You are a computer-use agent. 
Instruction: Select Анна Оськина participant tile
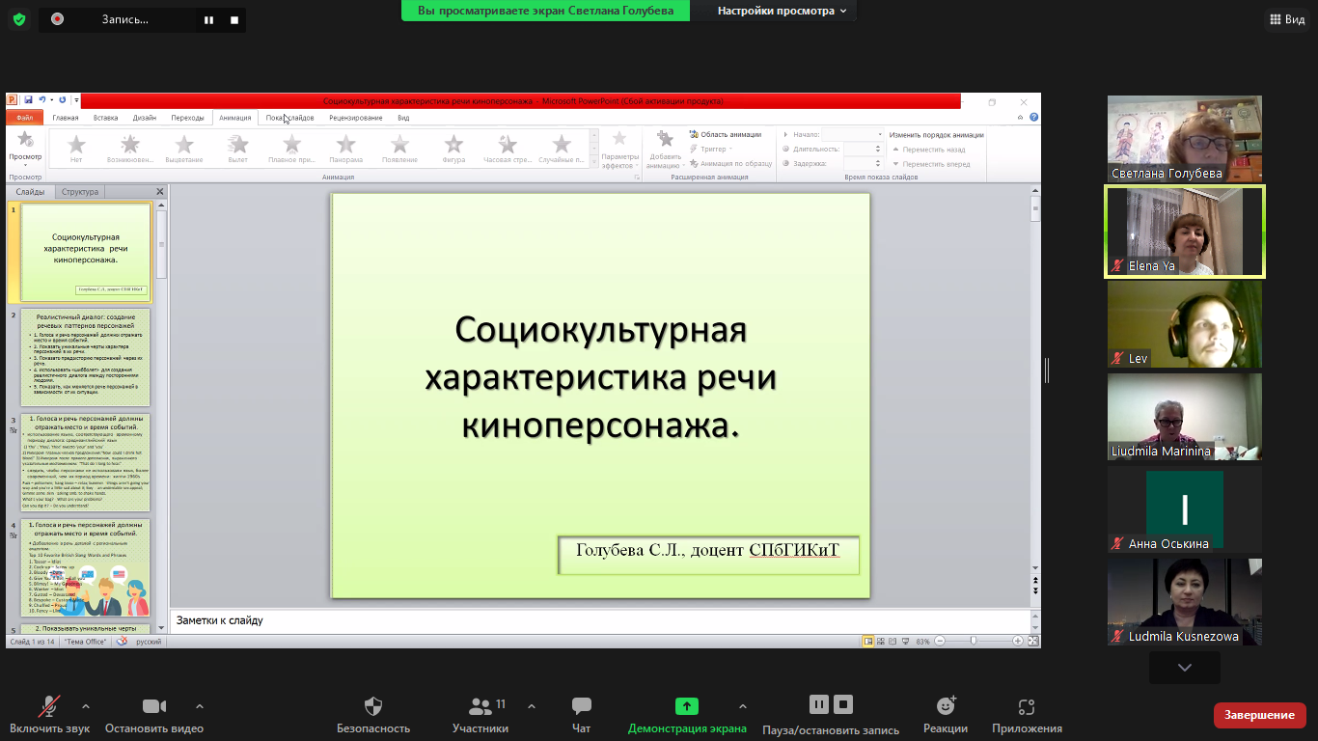[x=1184, y=509]
